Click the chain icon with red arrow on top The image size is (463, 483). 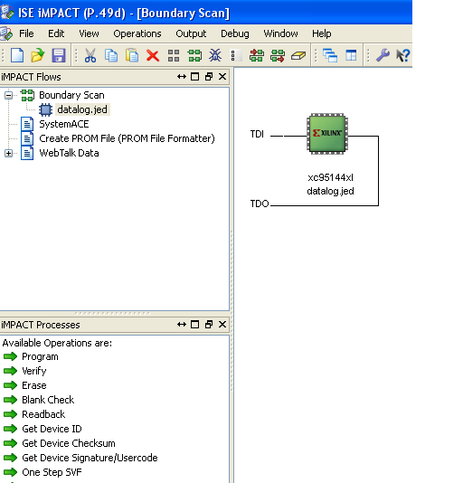click(257, 56)
